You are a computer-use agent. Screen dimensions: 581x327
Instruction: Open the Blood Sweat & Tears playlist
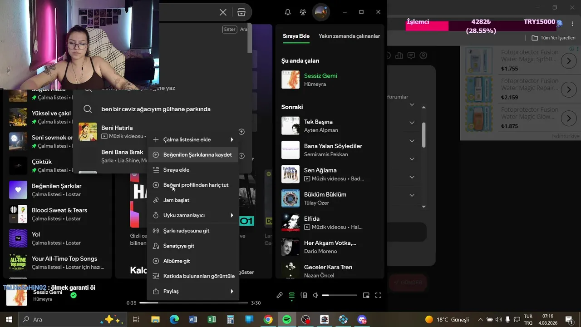coord(58,214)
